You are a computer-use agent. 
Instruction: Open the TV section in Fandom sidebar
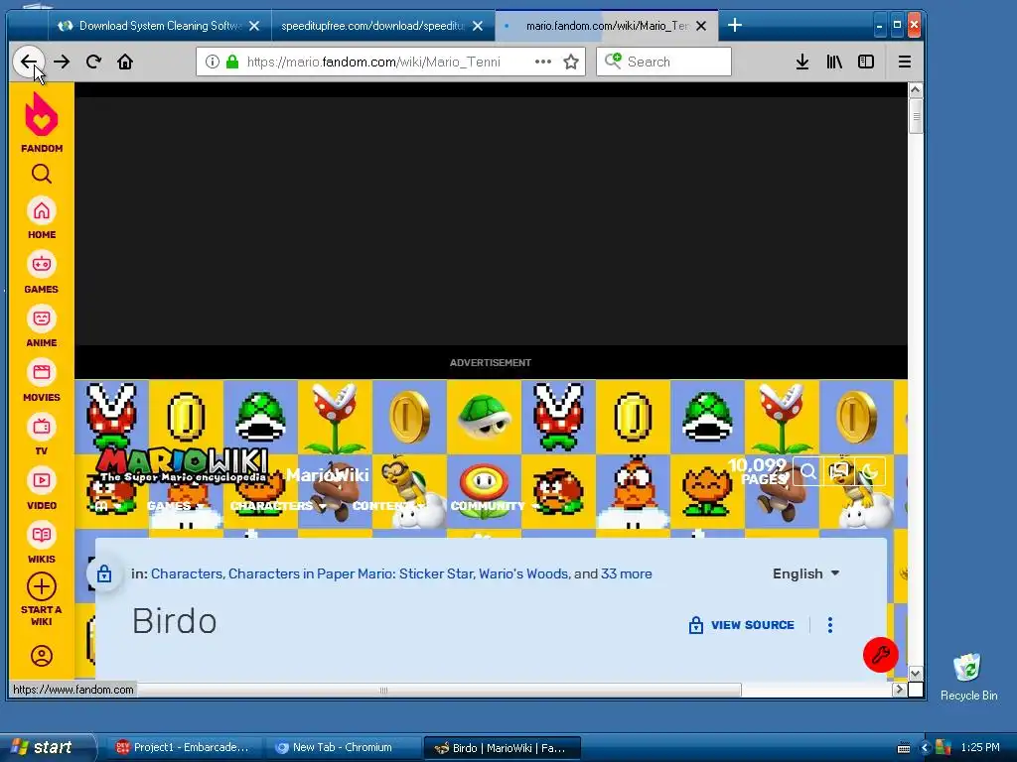coord(42,435)
